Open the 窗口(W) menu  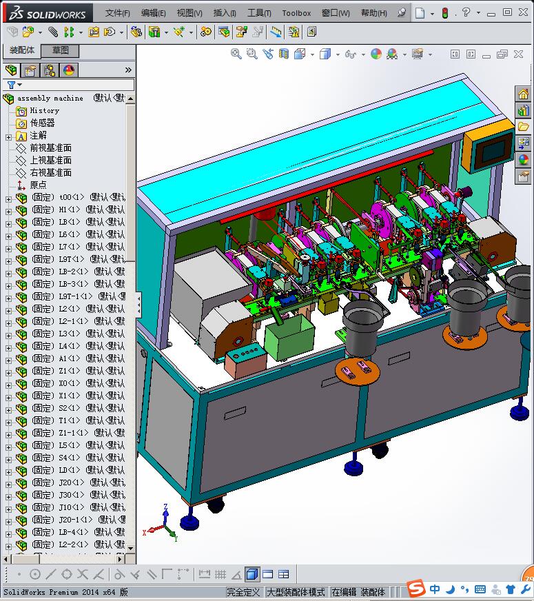pyautogui.click(x=336, y=13)
